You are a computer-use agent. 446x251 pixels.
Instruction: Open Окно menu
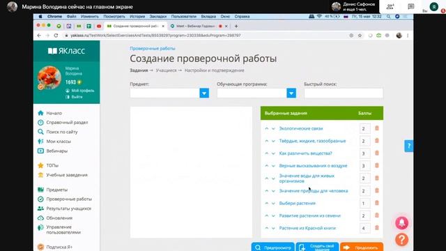(x=225, y=17)
